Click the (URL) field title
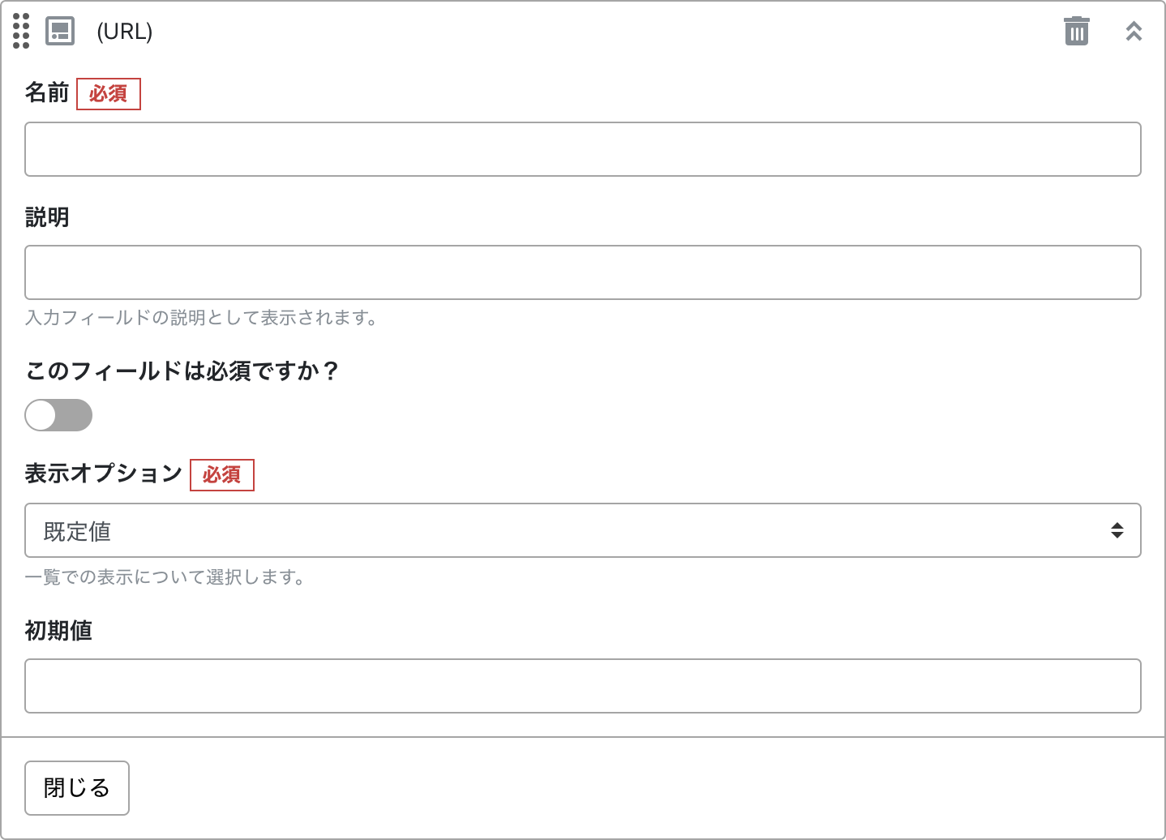 coord(125,31)
